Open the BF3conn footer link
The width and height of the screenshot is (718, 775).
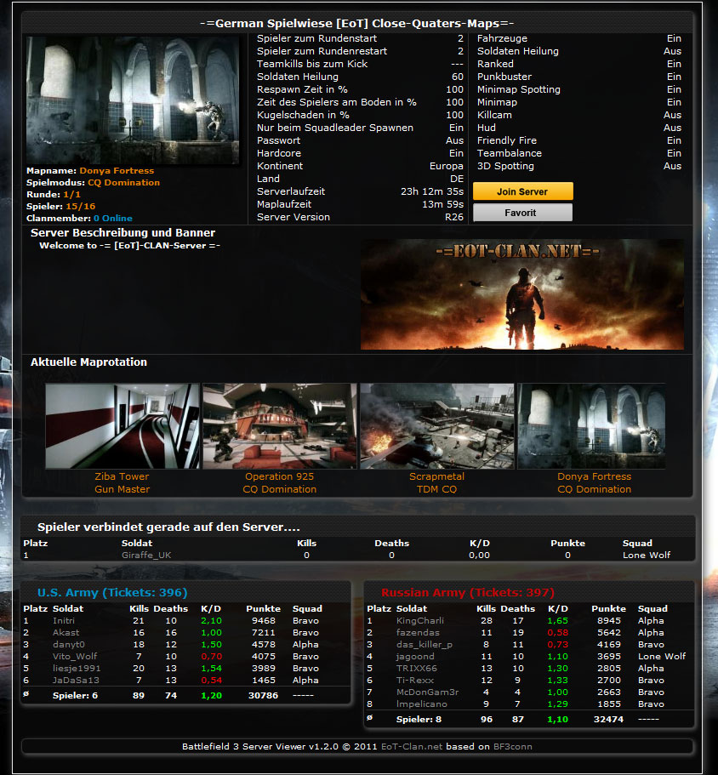[512, 746]
